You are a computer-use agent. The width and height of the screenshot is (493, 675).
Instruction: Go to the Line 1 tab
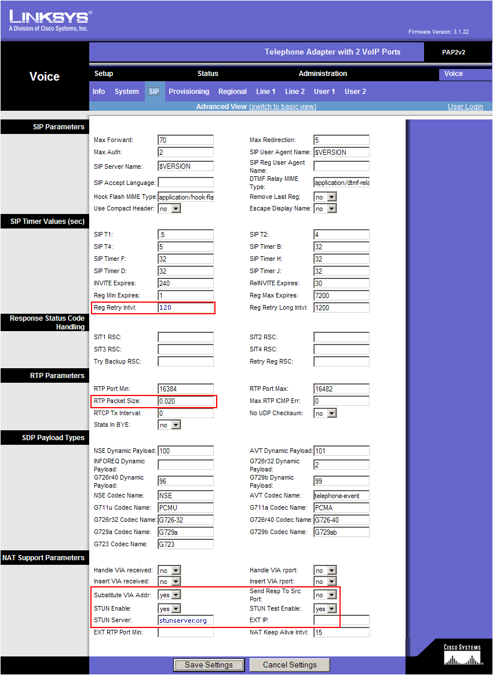tap(265, 91)
